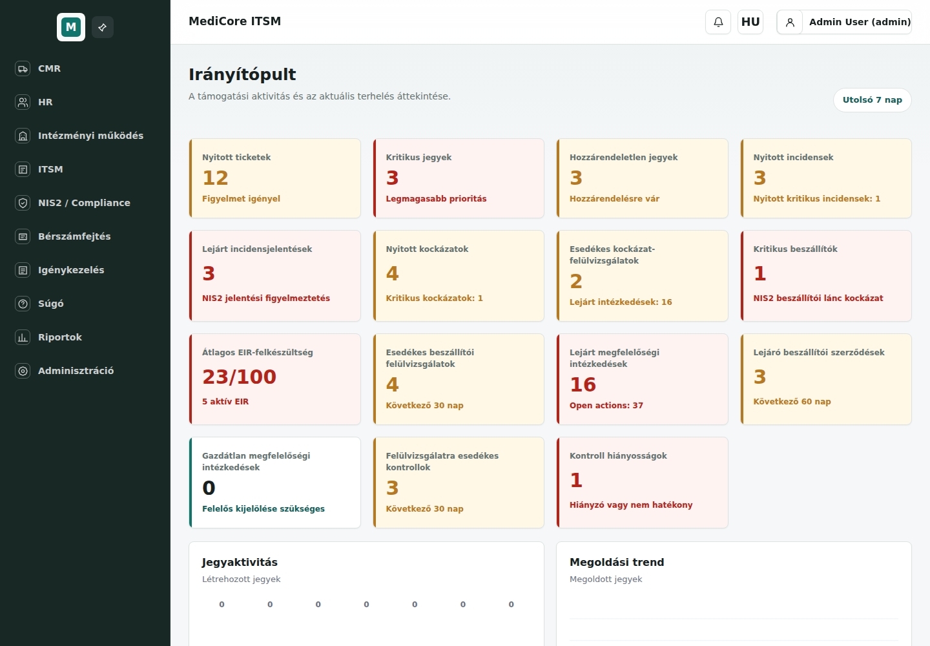This screenshot has width=930, height=646.
Task: Open Esedékes kockázat-felülvizsgálatok card
Action: click(643, 276)
